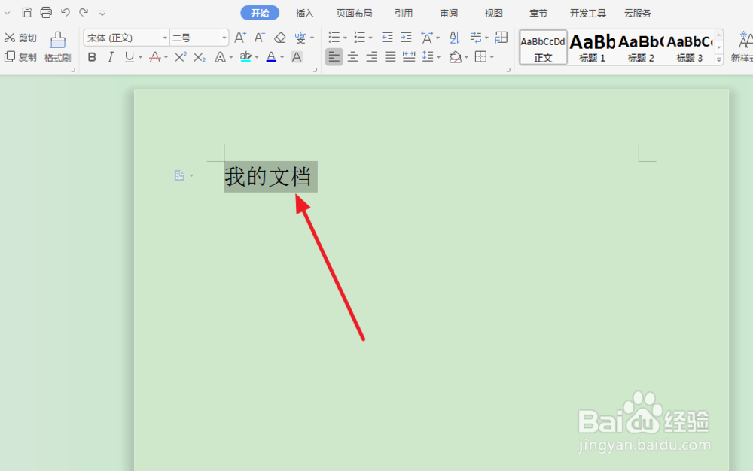Justify the paragraph text
Viewport: 753px width, 471px height.
pyautogui.click(x=390, y=57)
